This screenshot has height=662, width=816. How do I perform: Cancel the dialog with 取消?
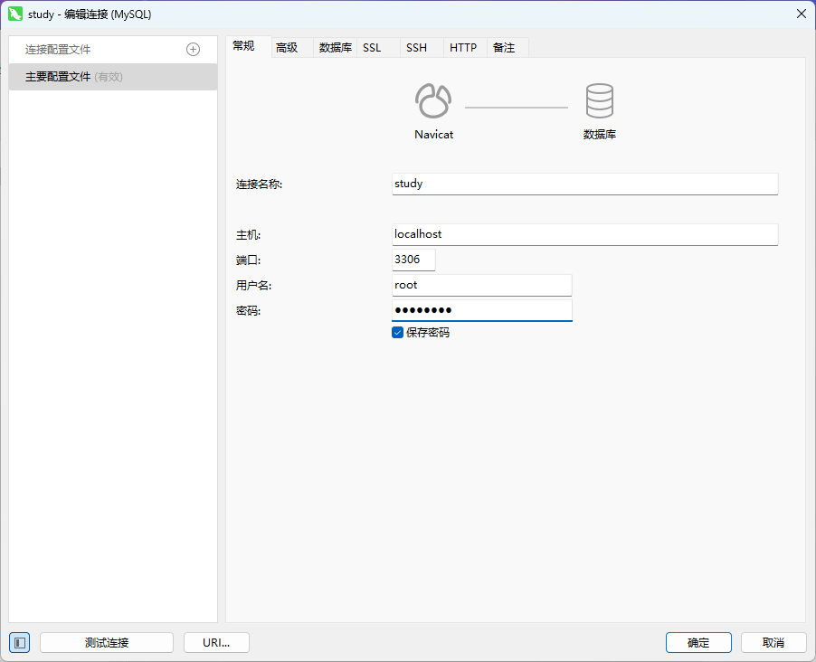(x=773, y=642)
